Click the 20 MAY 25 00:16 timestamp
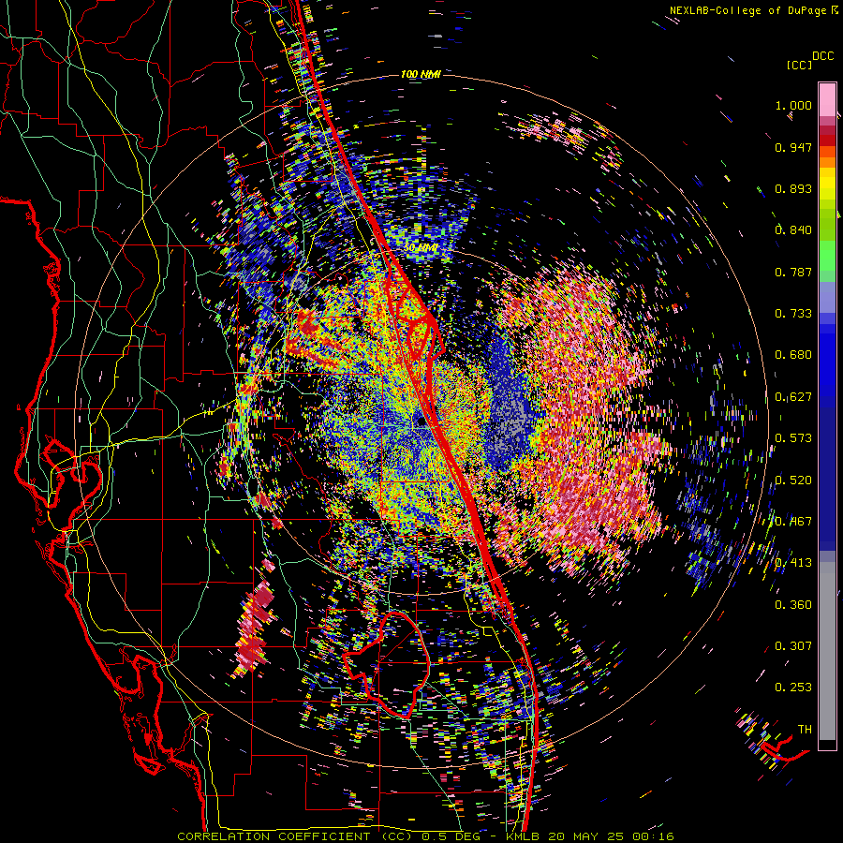Image resolution: width=843 pixels, height=843 pixels. tap(611, 836)
